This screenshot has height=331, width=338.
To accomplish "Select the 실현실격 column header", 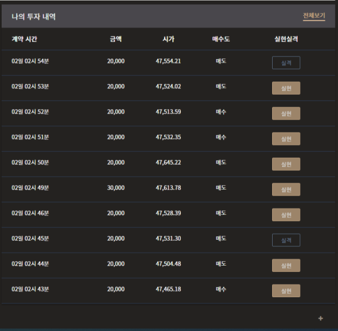I will pyautogui.click(x=286, y=39).
